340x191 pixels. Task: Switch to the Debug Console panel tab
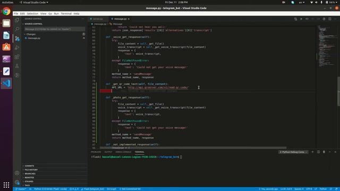click(123, 152)
